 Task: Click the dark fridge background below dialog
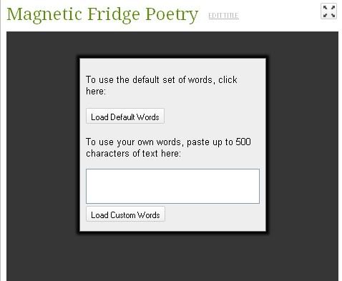point(172,257)
